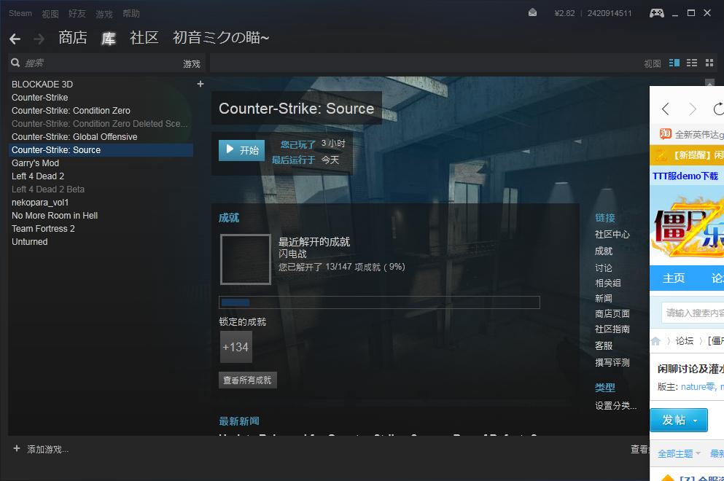Click the 设置分类... link
This screenshot has height=481, width=724.
616,406
